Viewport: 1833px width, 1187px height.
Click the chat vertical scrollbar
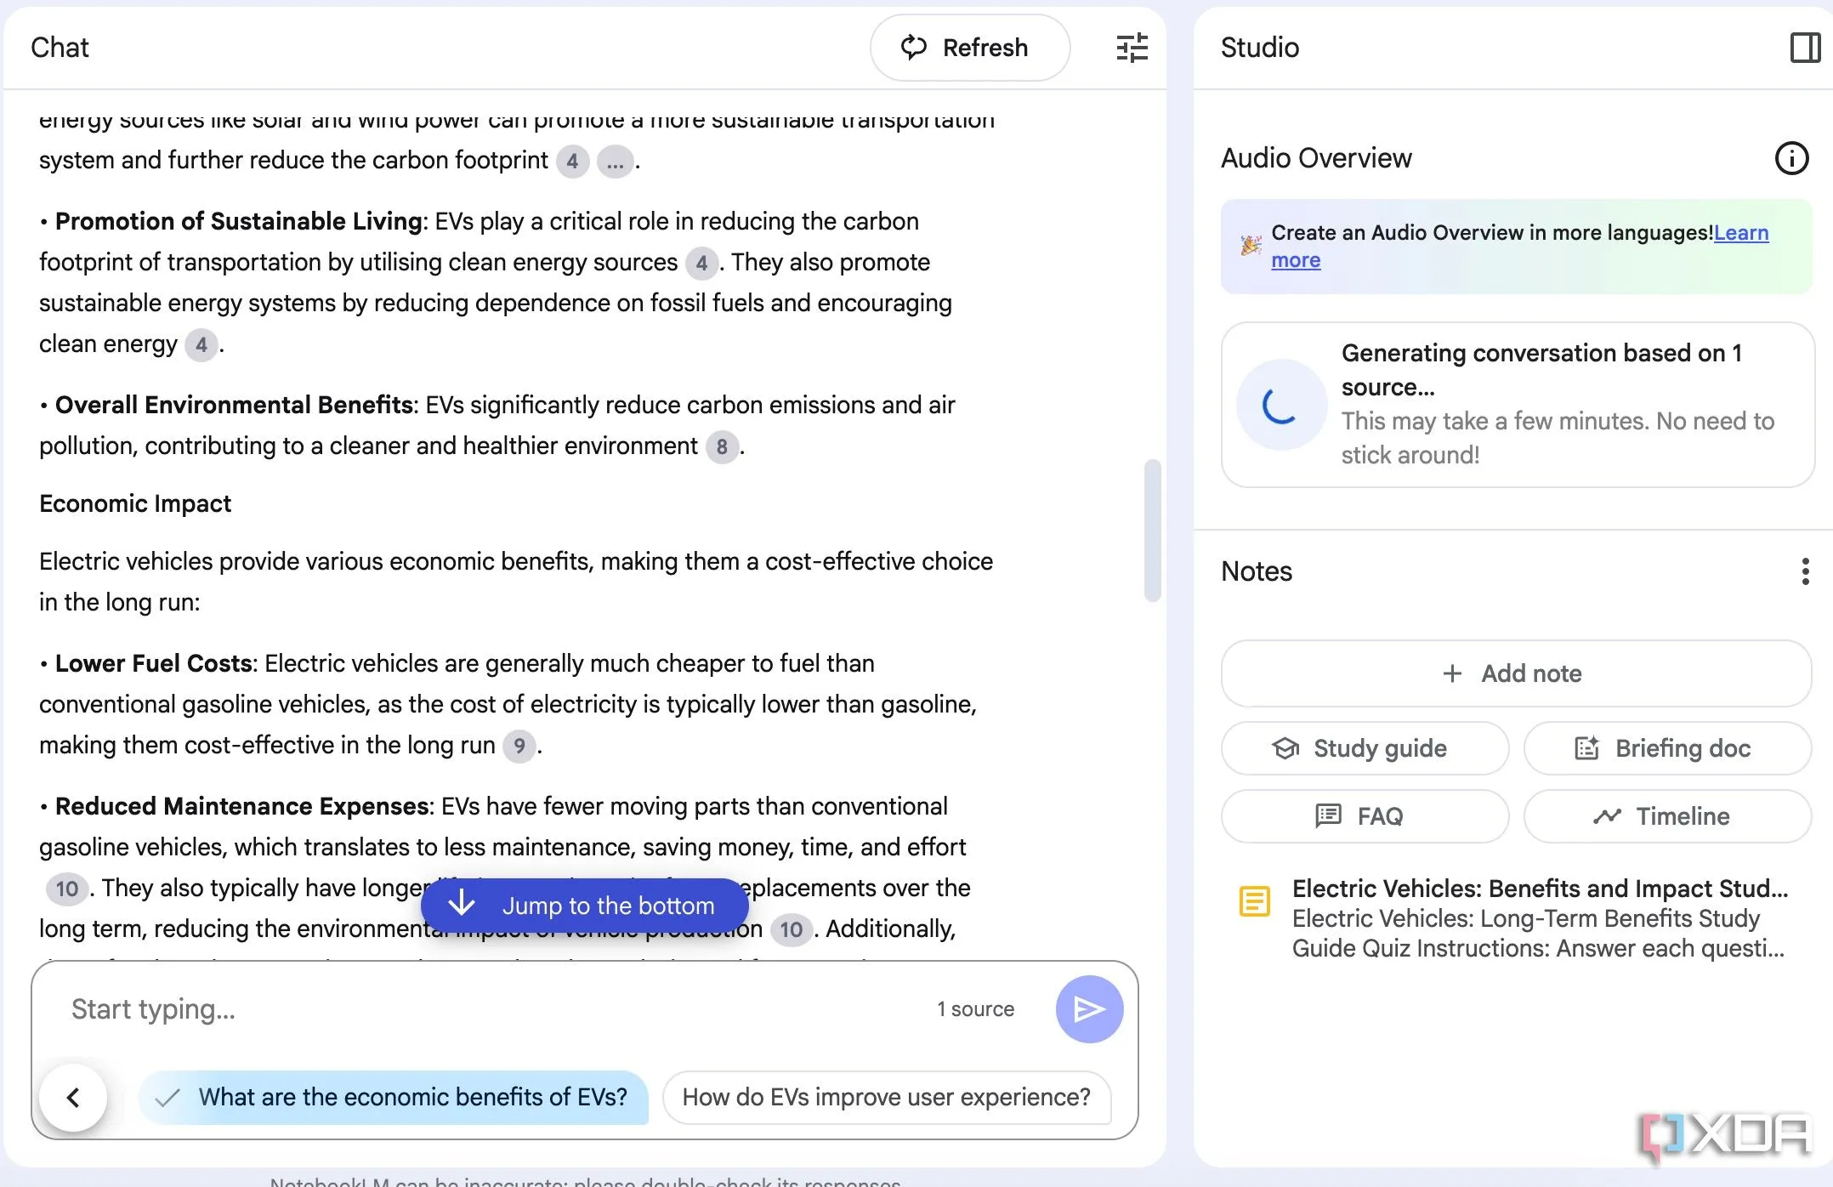click(1152, 530)
